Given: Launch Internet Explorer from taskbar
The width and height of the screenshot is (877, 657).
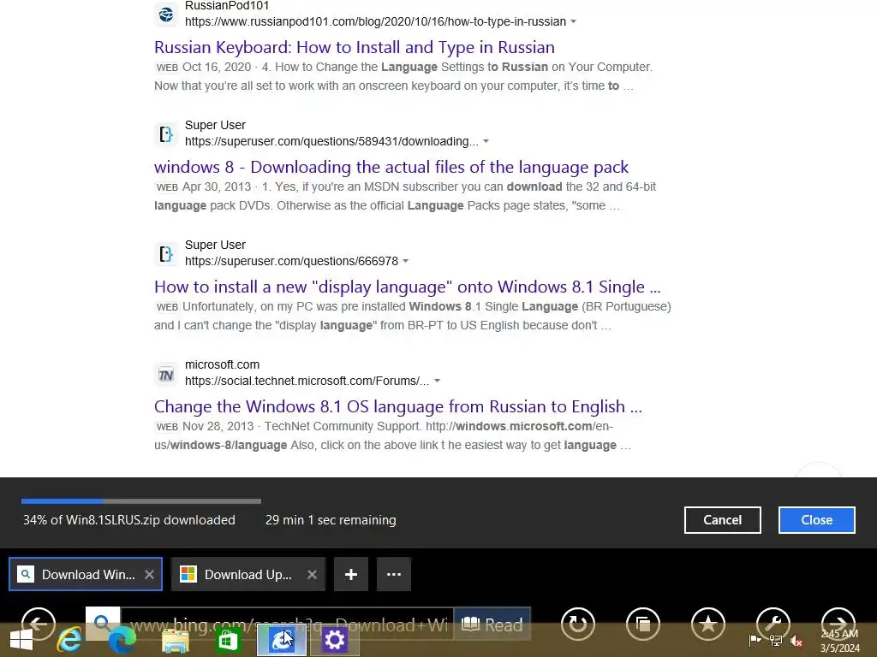Looking at the screenshot, I should [70, 640].
